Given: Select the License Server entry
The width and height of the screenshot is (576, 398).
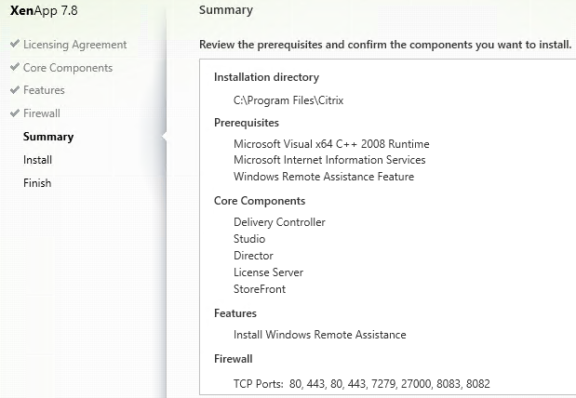Looking at the screenshot, I should [269, 272].
